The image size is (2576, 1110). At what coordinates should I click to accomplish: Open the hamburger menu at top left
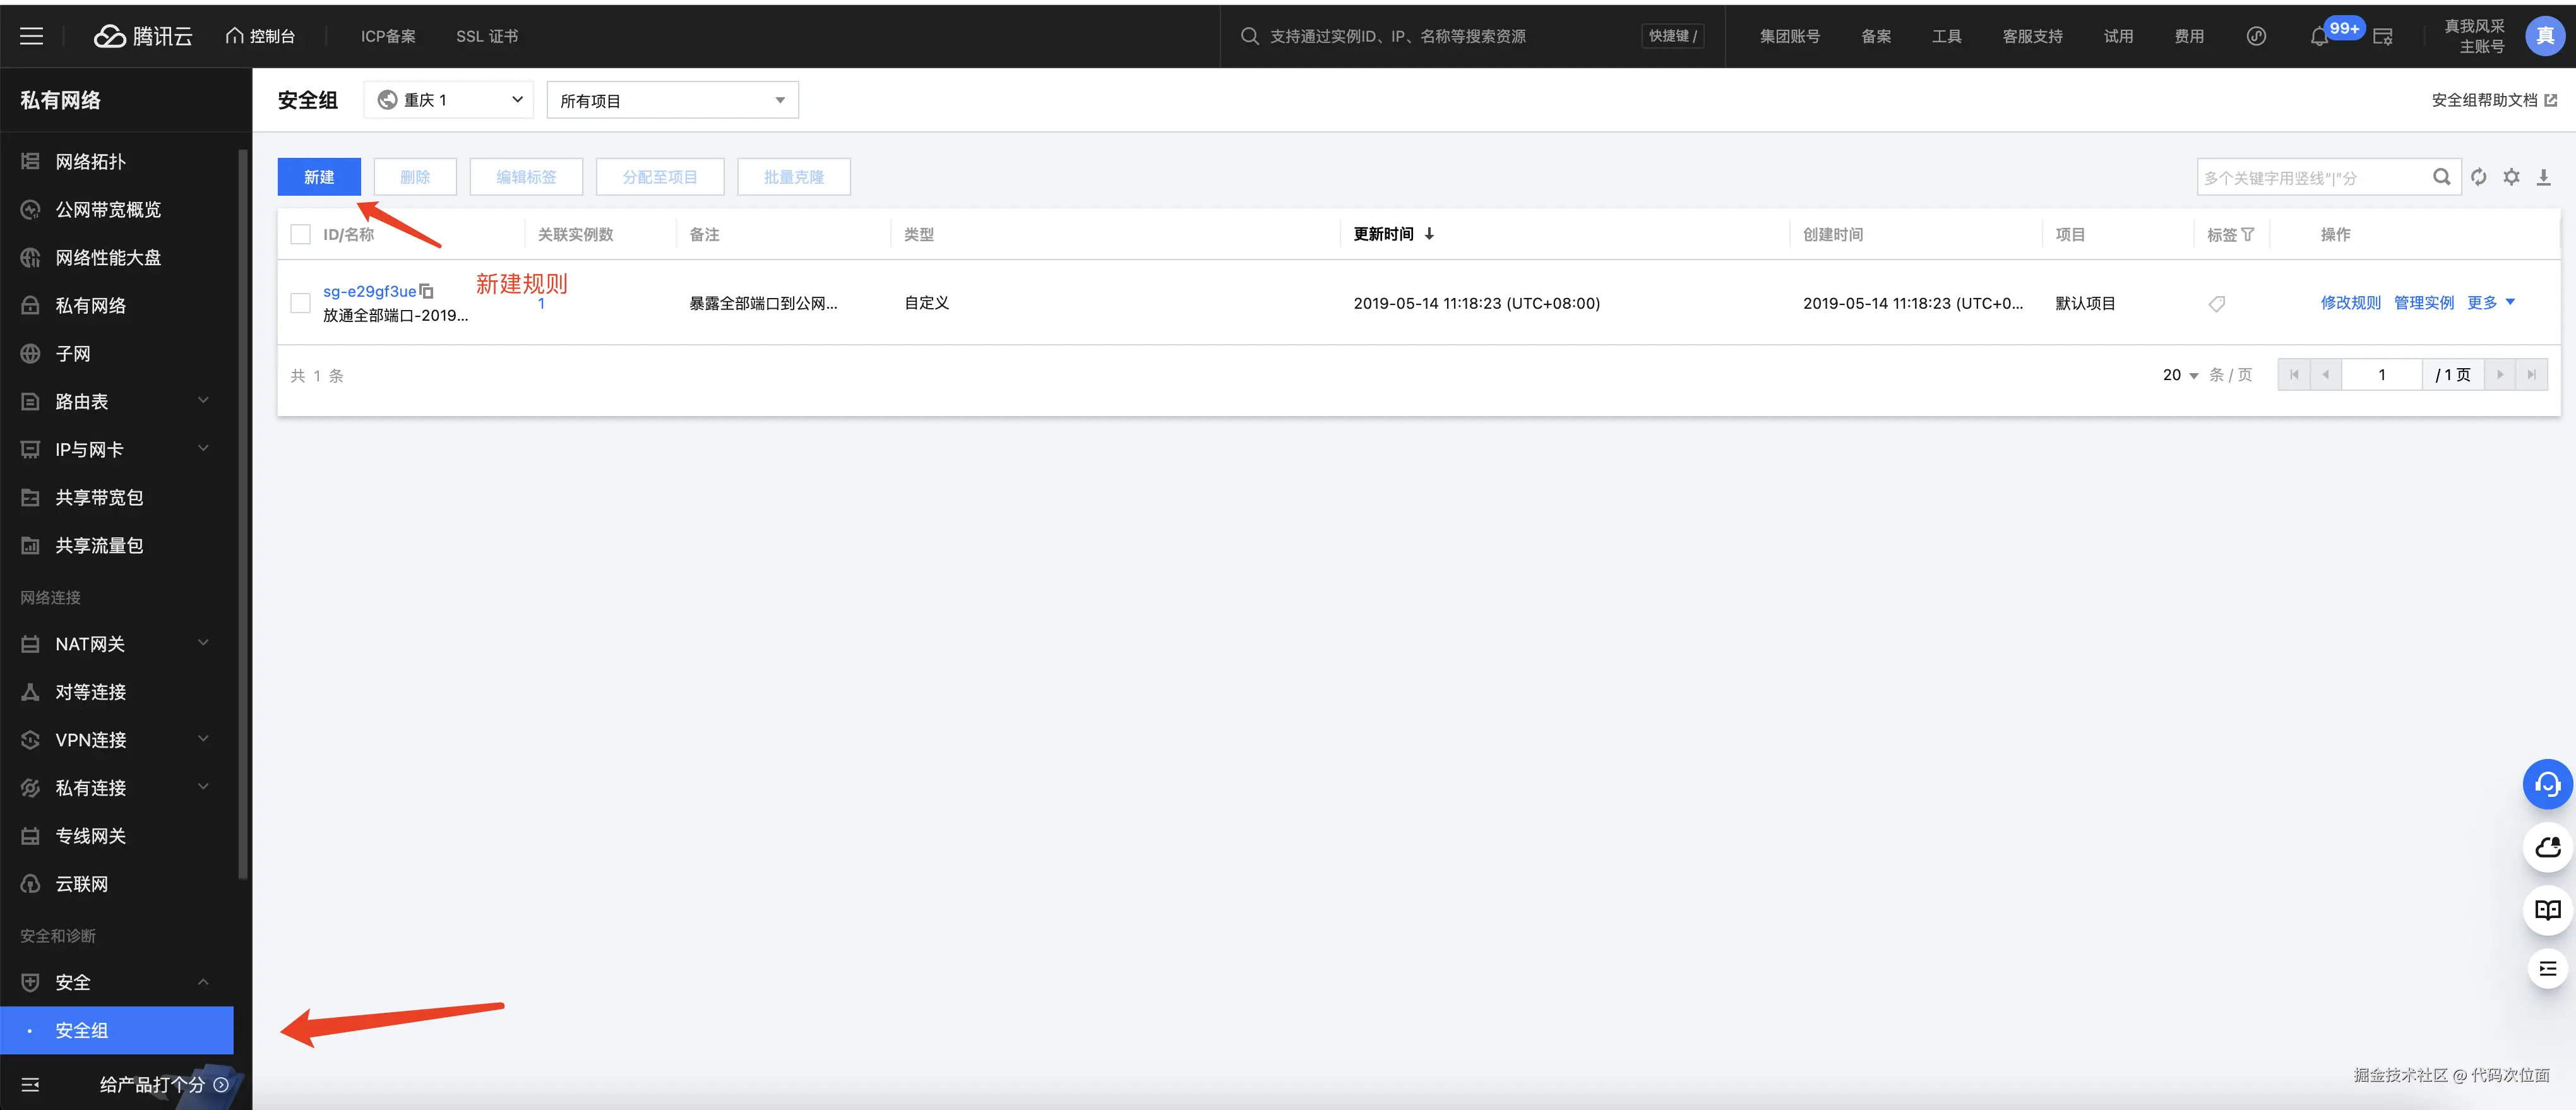pyautogui.click(x=32, y=36)
